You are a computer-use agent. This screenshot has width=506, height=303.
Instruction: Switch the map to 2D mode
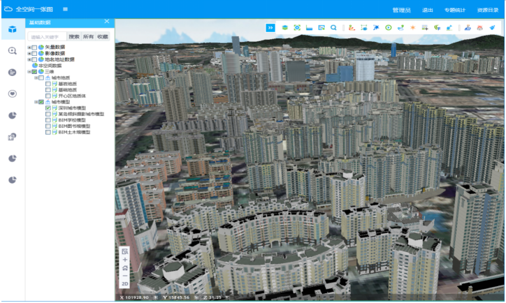point(125,283)
